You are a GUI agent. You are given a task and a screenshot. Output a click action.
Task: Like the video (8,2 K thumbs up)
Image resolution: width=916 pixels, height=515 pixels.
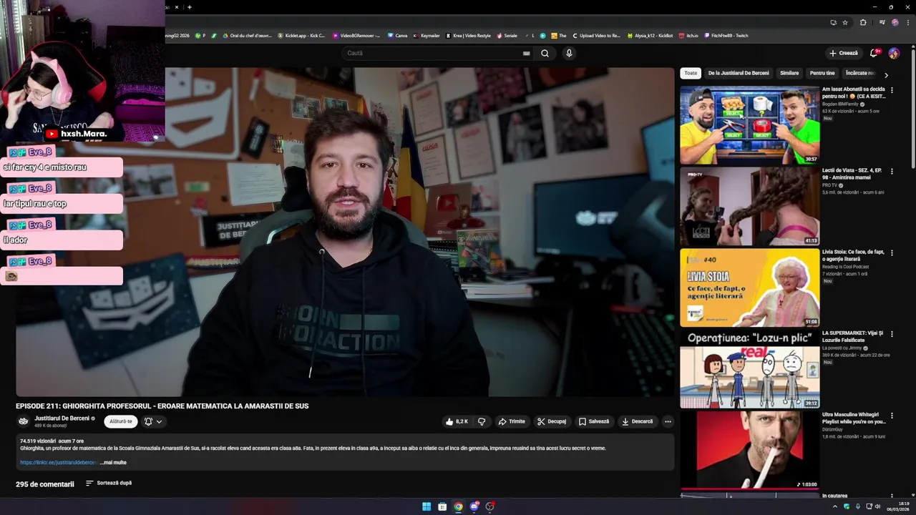(x=457, y=421)
